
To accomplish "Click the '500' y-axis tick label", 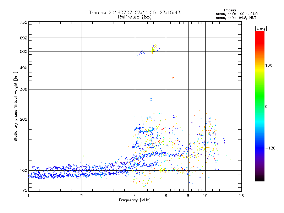I will point(23,51).
